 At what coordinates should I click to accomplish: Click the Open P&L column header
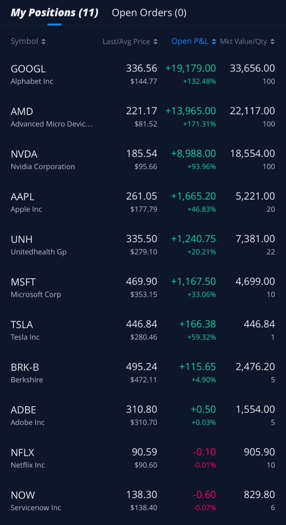(190, 41)
